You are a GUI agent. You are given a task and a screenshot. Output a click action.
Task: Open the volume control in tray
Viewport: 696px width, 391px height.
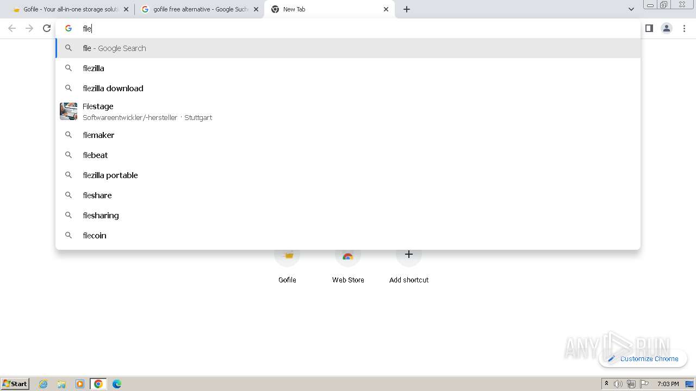[618, 384]
